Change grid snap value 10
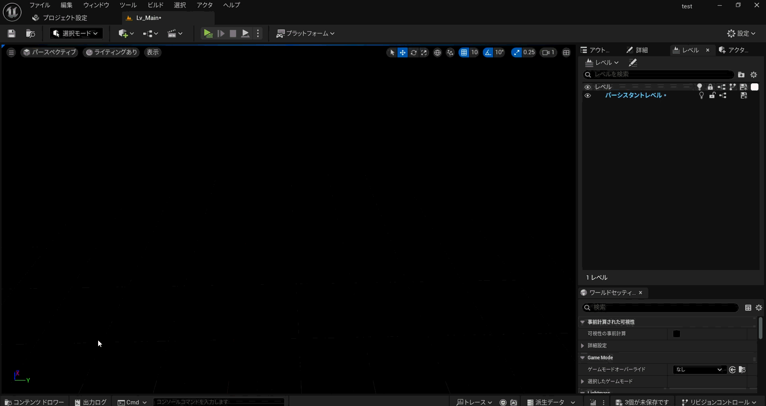 [474, 53]
